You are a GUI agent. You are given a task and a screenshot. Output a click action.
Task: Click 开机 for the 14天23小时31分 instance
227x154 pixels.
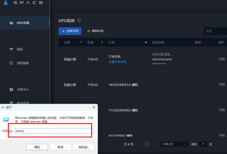(222, 84)
